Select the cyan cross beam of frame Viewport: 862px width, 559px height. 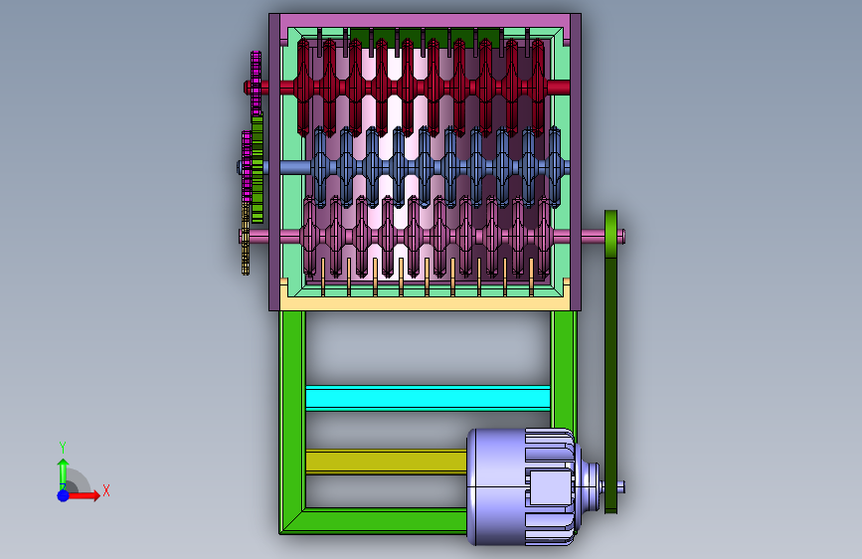coord(428,398)
